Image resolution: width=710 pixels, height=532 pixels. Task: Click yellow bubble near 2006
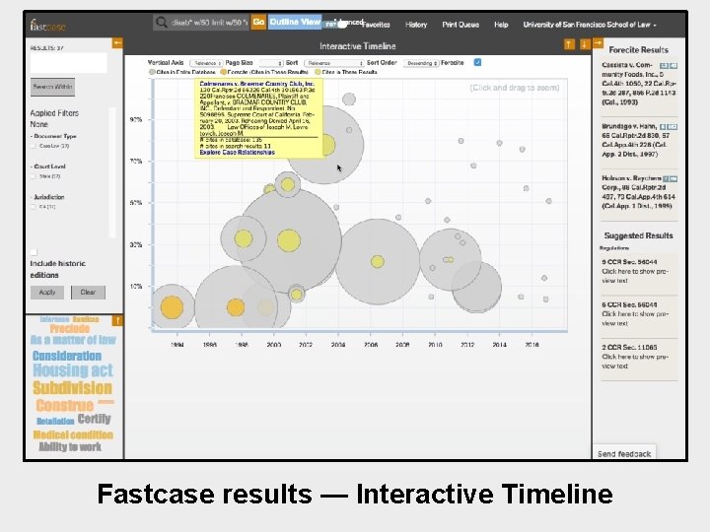pyautogui.click(x=378, y=261)
